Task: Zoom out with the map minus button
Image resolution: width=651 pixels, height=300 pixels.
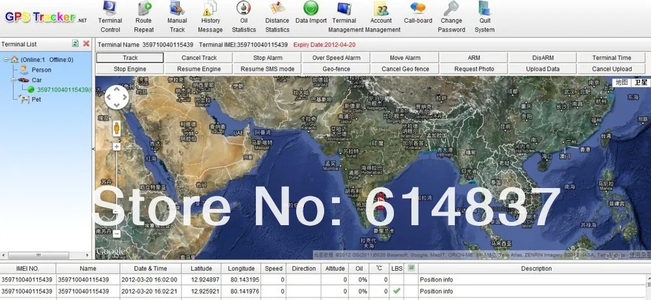Action: tap(117, 234)
